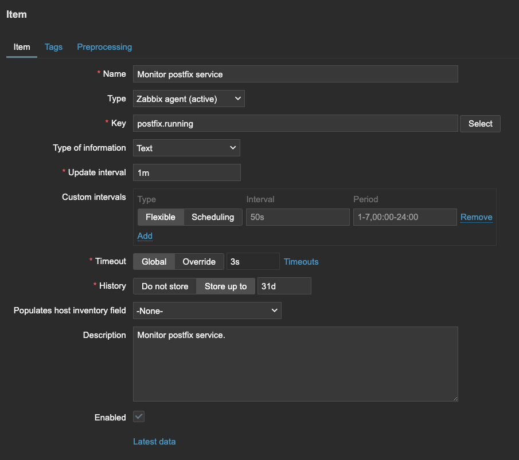The image size is (519, 460).
Task: Open the Preprocessing tab
Action: pos(104,47)
